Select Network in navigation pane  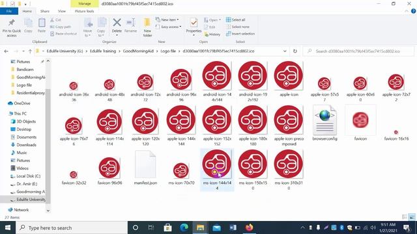pos(22,210)
